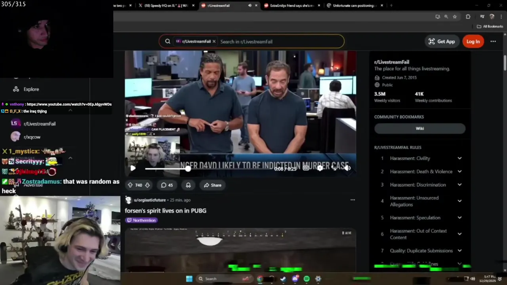Click the zoom magnifier in the address bar

point(446,17)
